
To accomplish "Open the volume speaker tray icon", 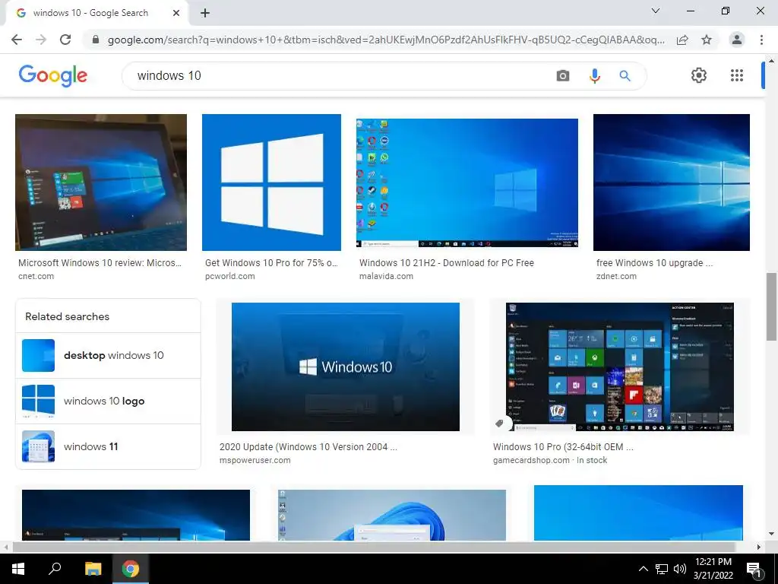I will [x=680, y=569].
